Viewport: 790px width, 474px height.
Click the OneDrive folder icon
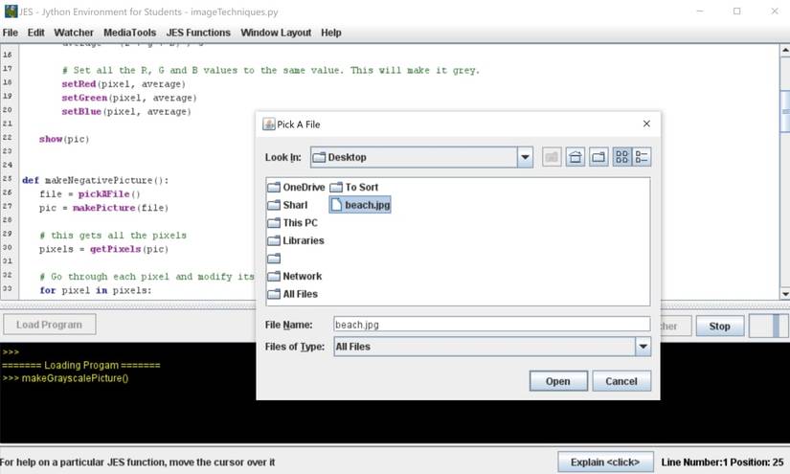(274, 188)
